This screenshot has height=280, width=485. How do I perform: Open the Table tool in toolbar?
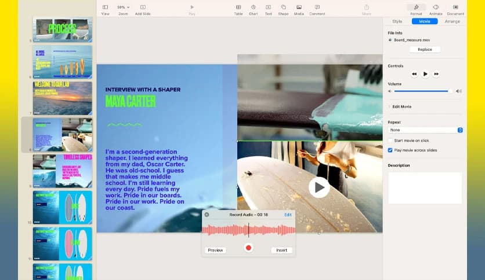click(238, 9)
